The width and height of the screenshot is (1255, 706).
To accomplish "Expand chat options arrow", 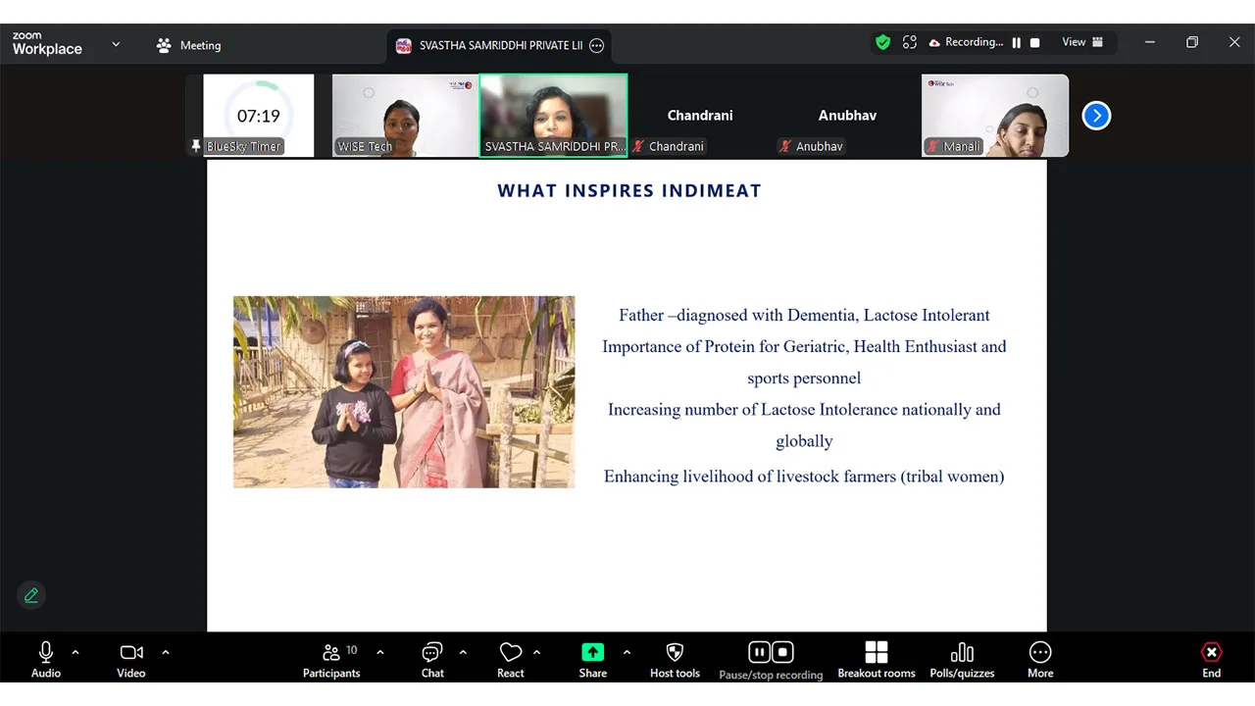I will click(x=463, y=652).
